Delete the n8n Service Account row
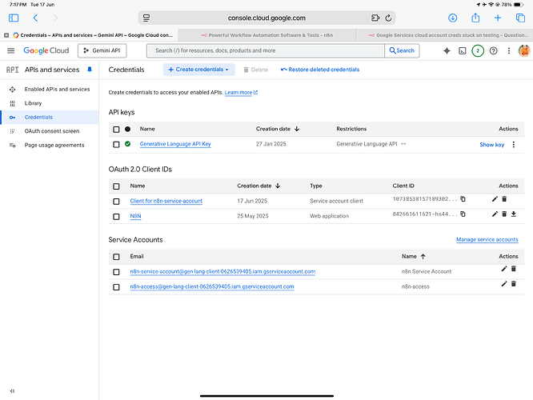Image resolution: width=533 pixels, height=400 pixels. 514,269
